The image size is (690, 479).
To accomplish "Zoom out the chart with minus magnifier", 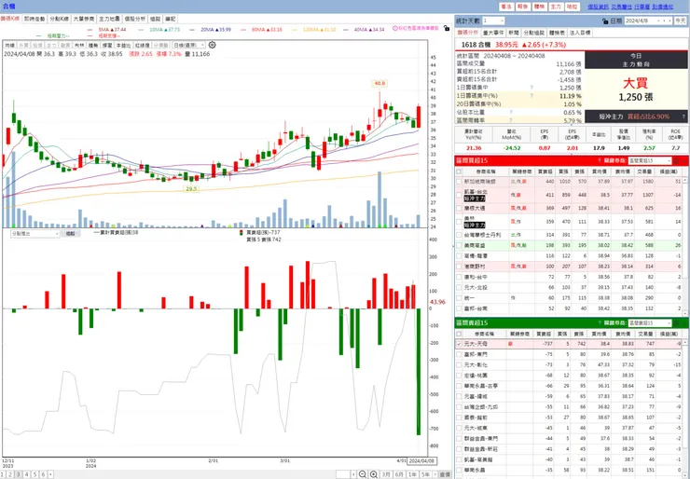I will pyautogui.click(x=362, y=474).
